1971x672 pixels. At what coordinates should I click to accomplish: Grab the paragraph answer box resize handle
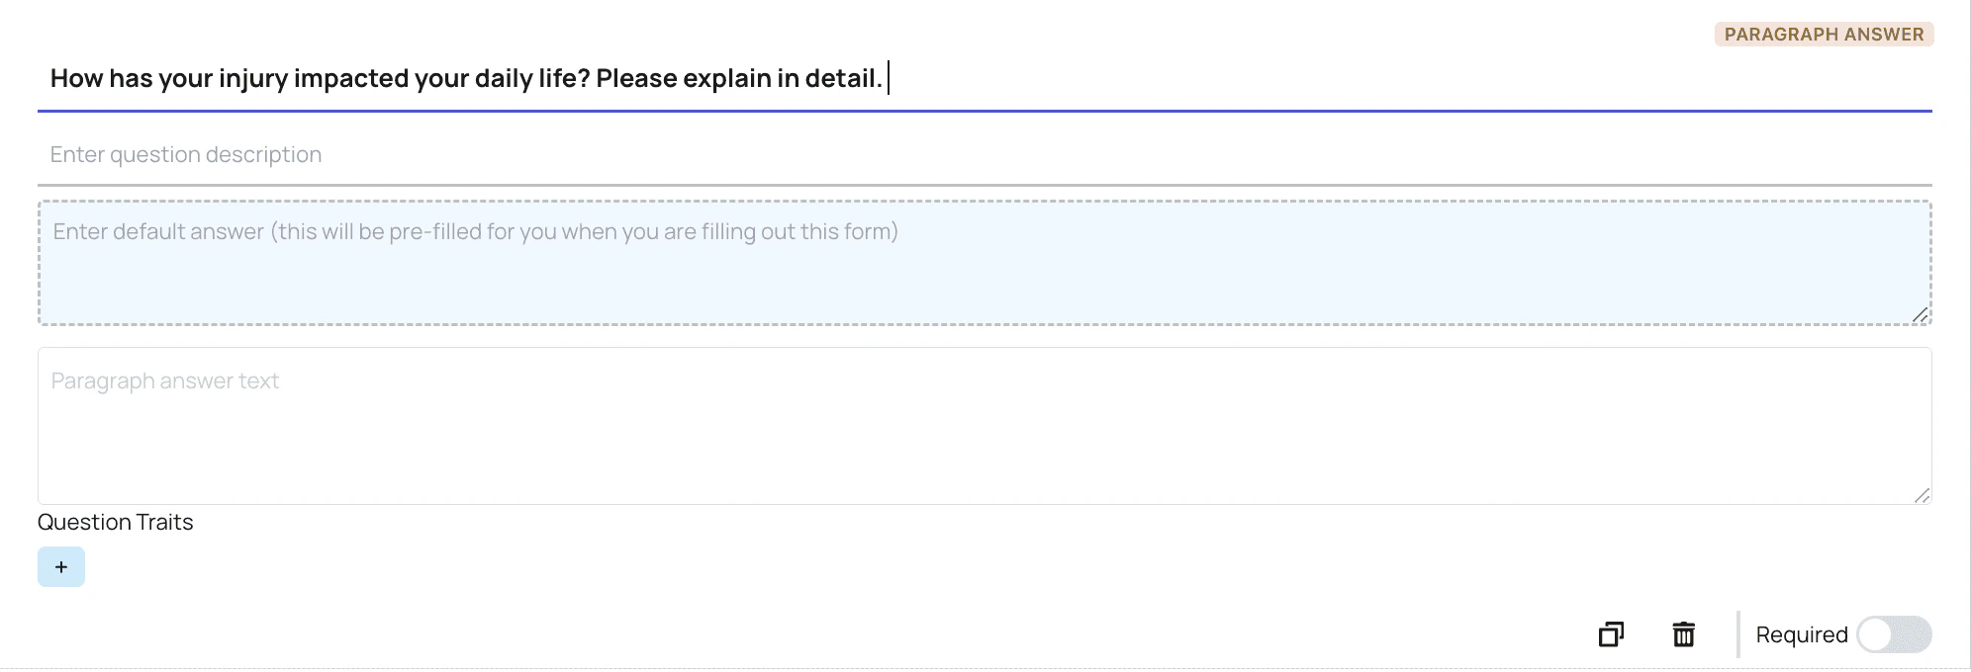click(1922, 494)
